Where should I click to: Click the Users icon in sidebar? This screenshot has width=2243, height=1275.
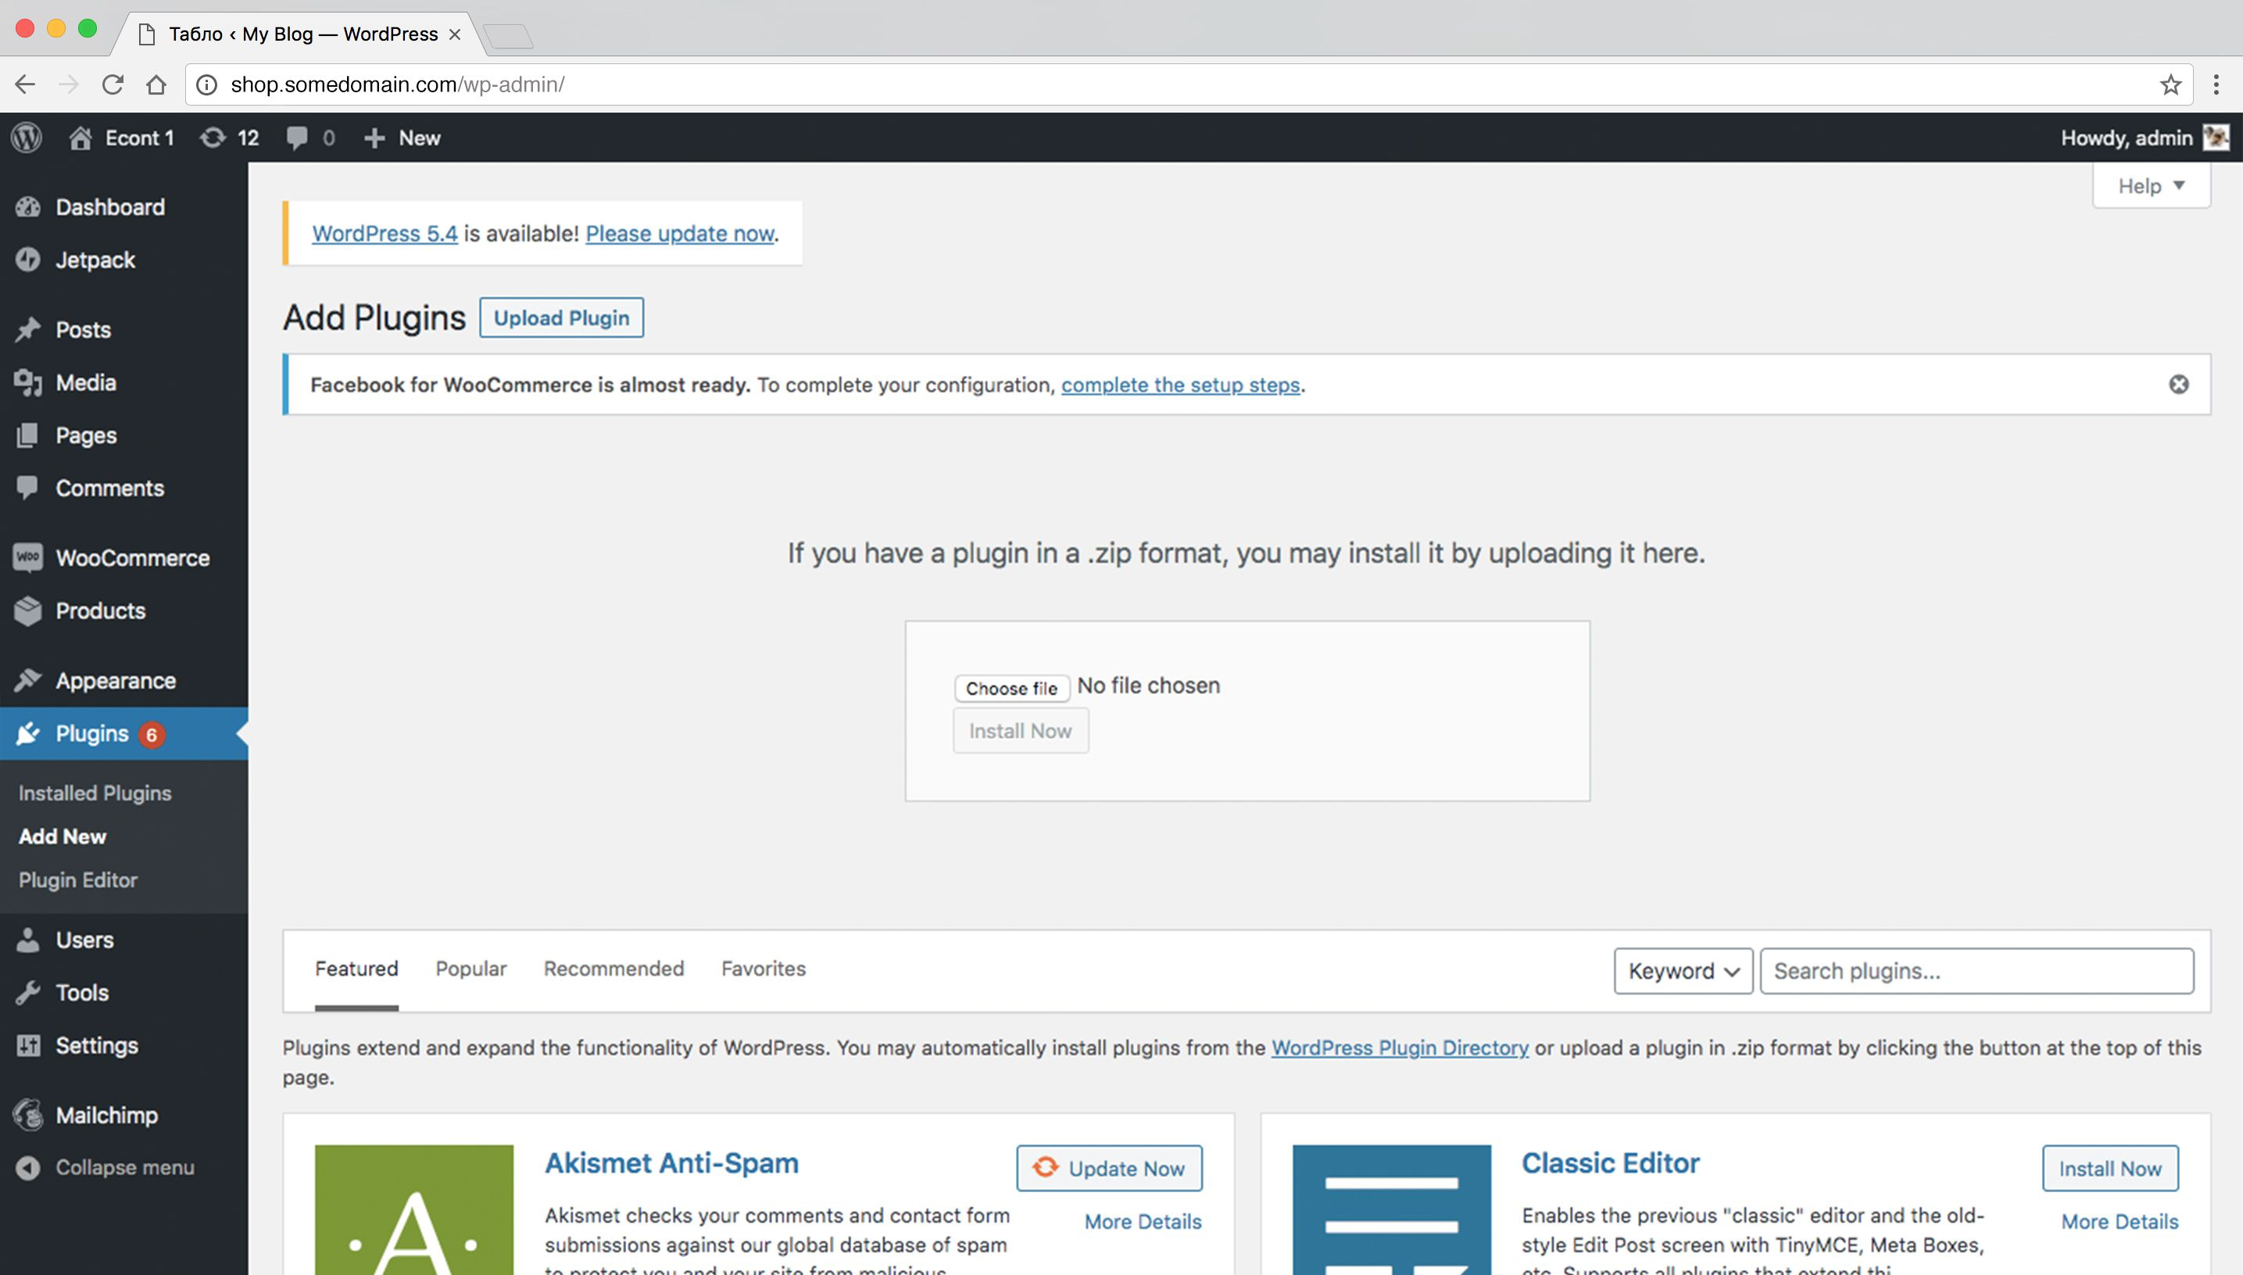[x=28, y=940]
